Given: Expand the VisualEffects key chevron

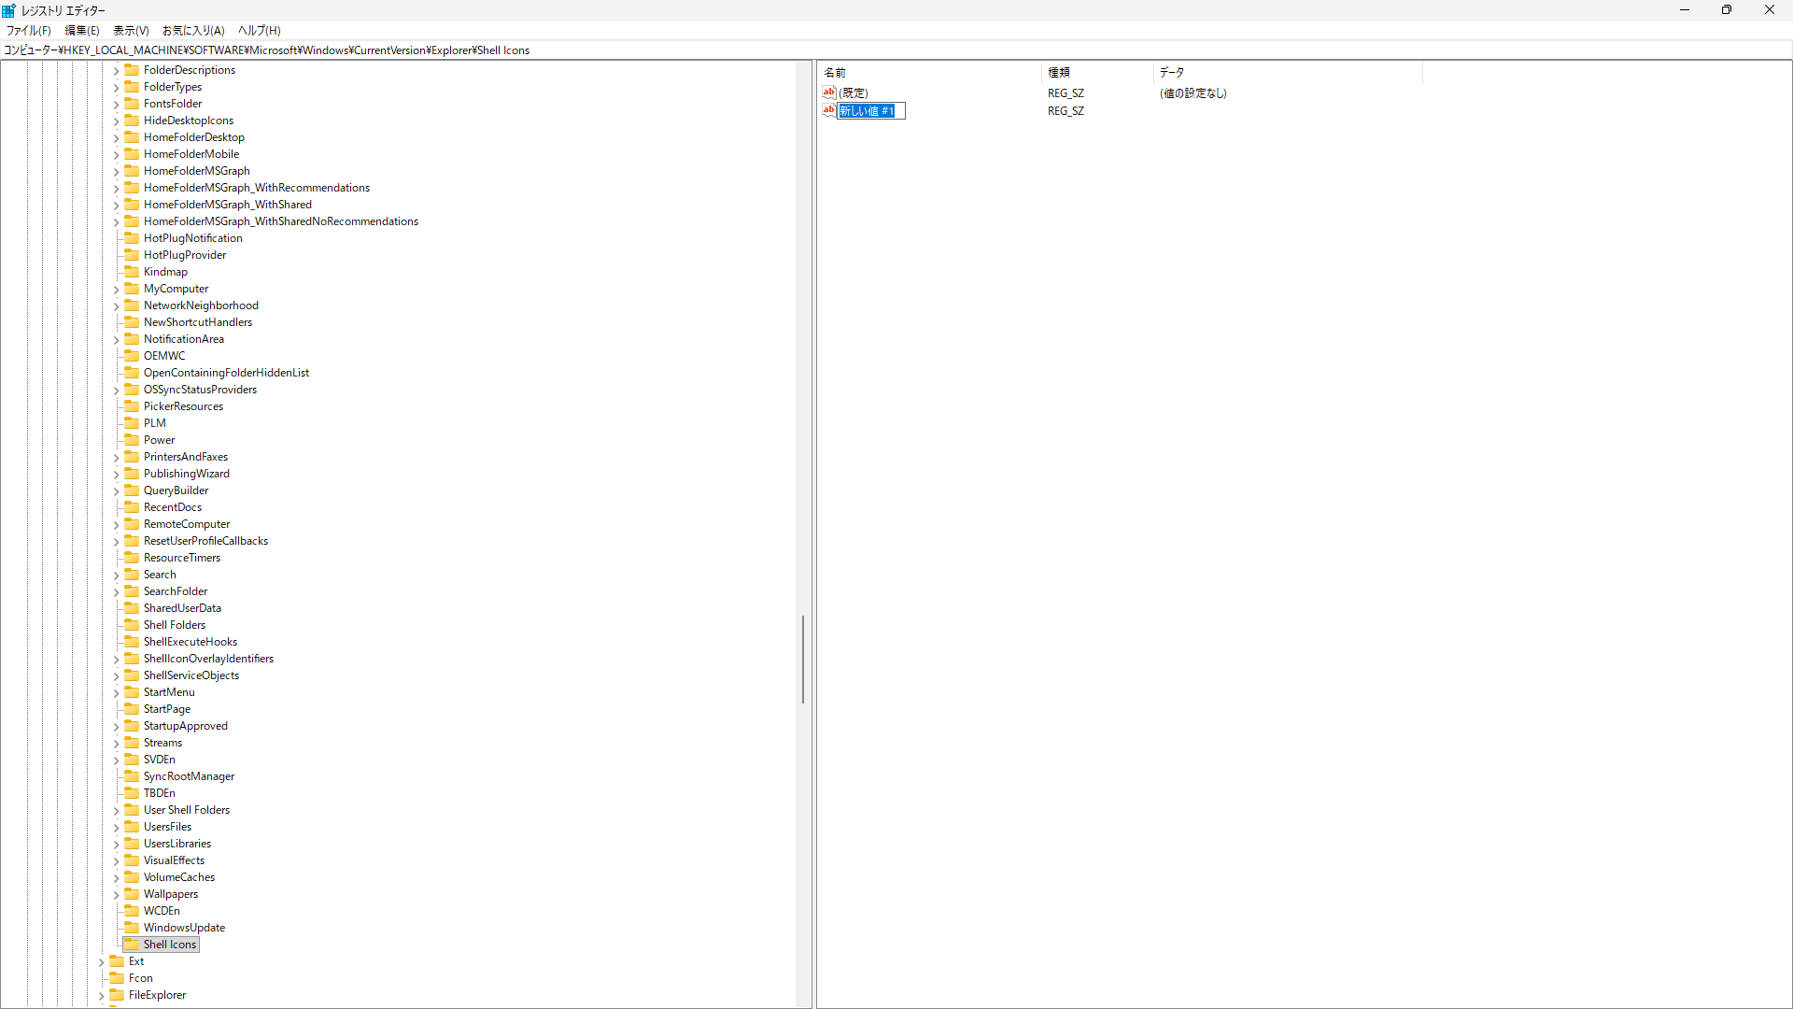Looking at the screenshot, I should coord(117,861).
